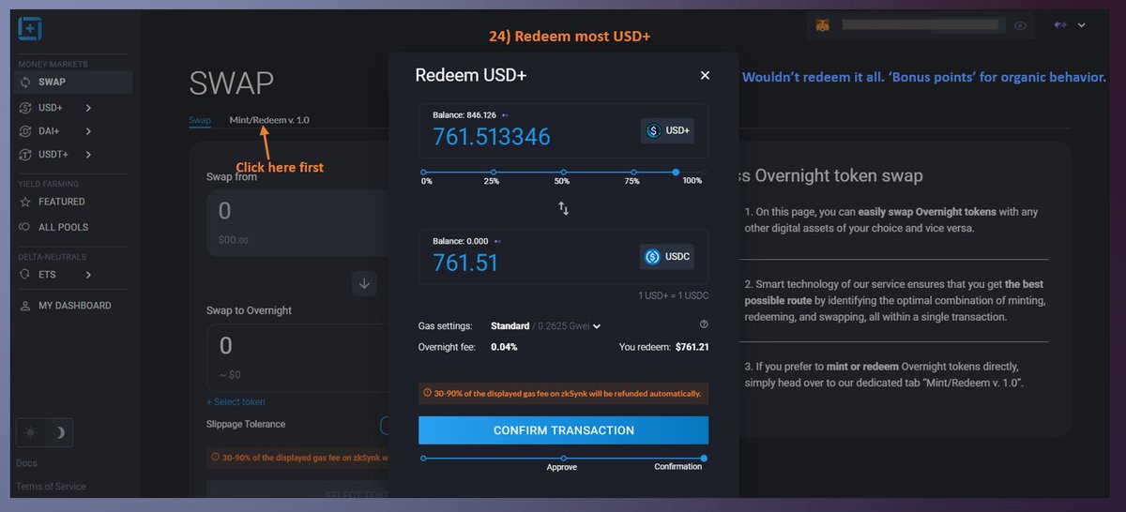Open the network selector dropdown
Image resolution: width=1126 pixels, height=512 pixels.
point(1069,25)
